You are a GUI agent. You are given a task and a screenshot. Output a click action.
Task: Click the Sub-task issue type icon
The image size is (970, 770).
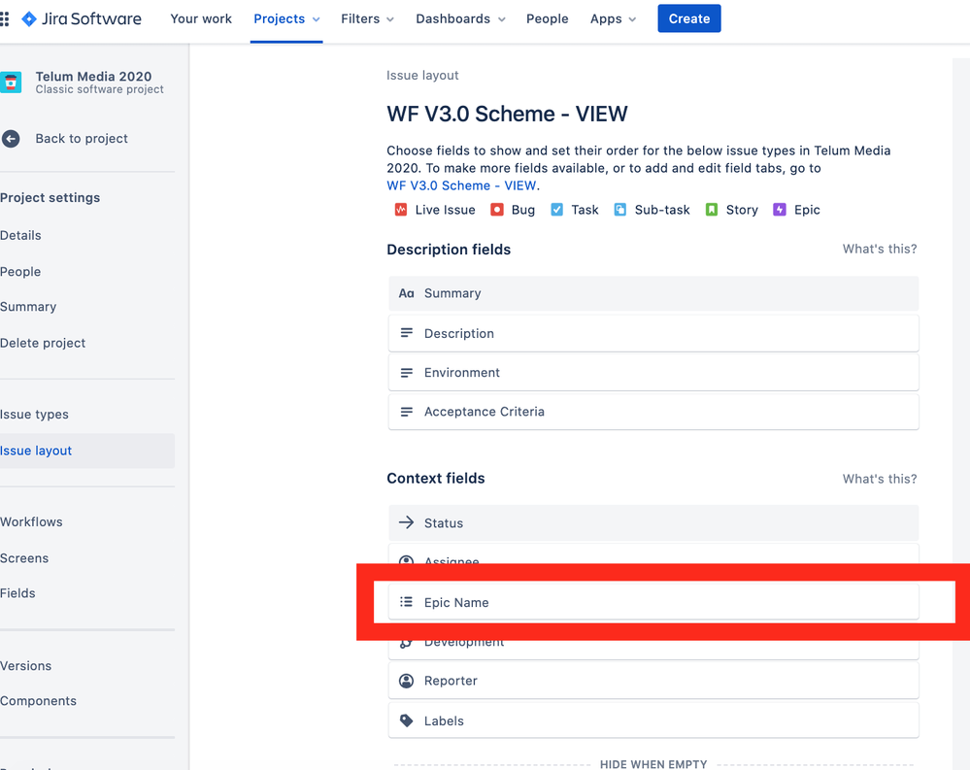619,210
